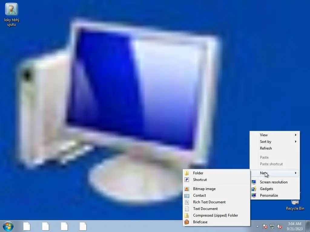The image size is (310, 232).
Task: Click the Text Document page icon
Action: click(187, 209)
